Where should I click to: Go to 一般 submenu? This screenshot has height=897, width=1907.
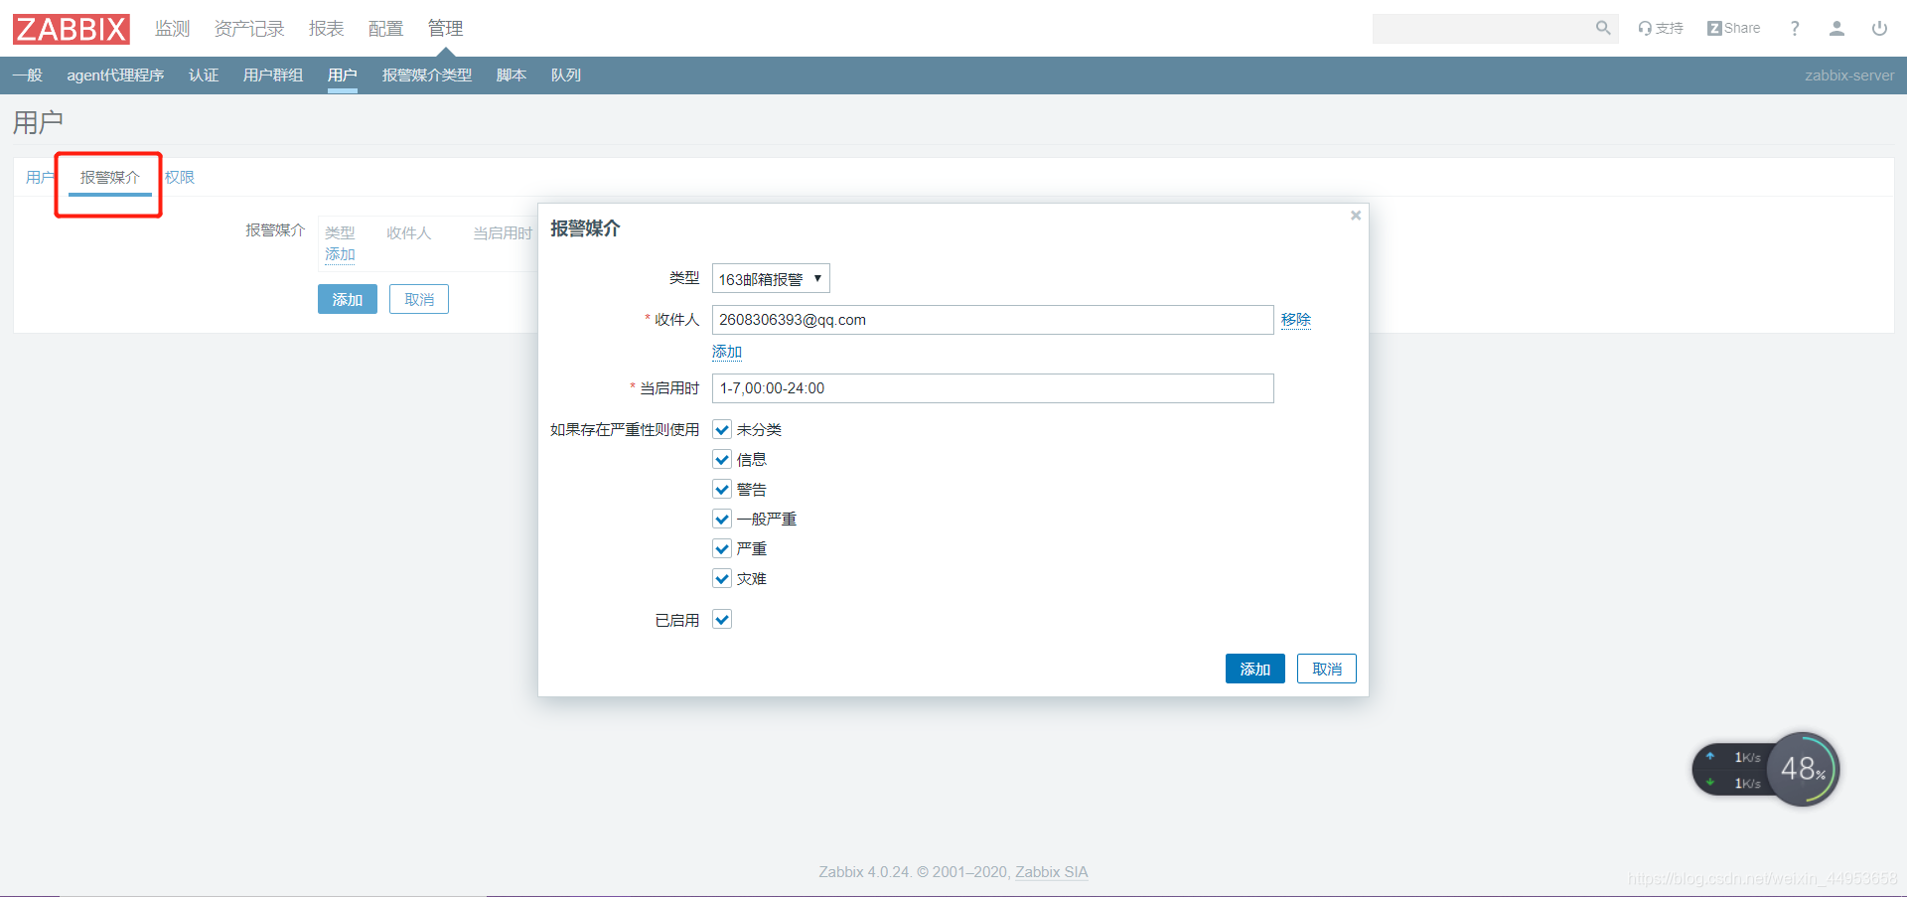(x=28, y=75)
